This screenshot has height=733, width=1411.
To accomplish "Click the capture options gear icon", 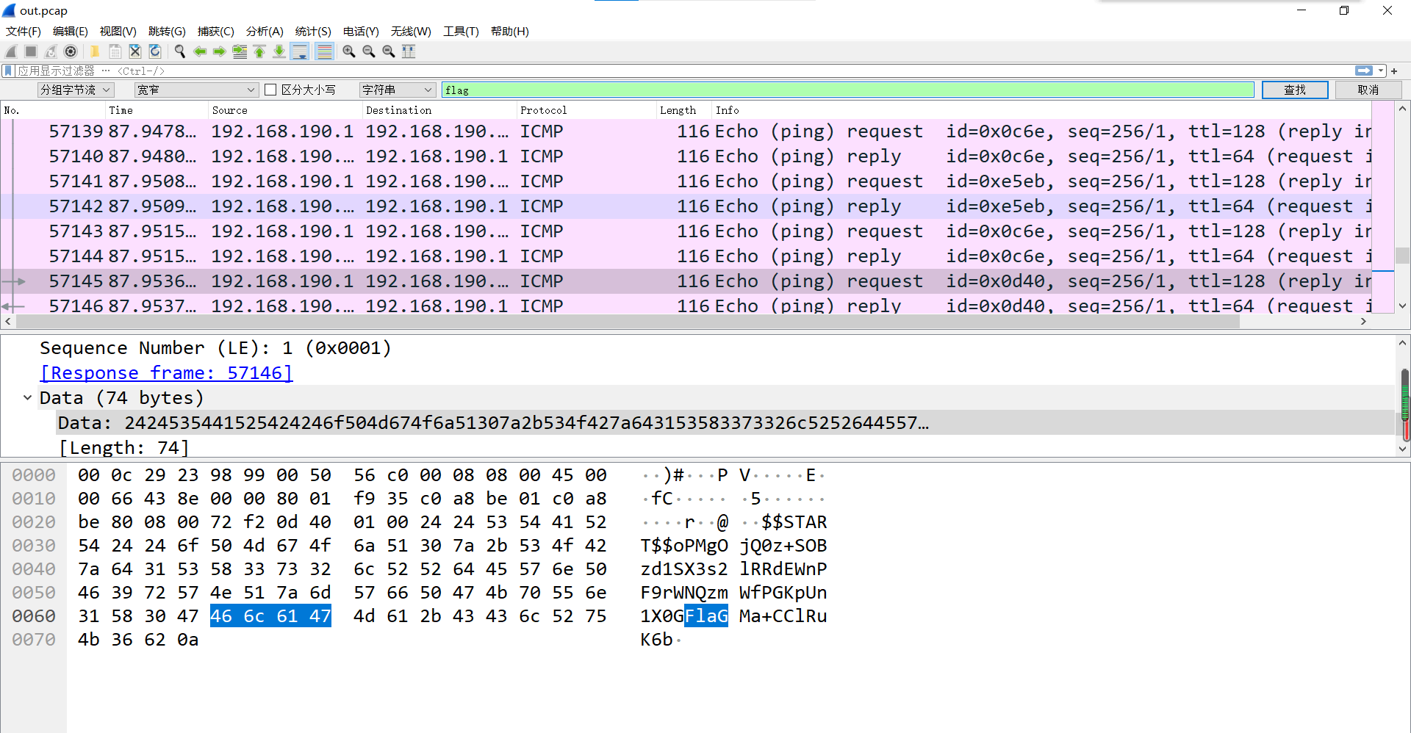I will click(x=71, y=51).
